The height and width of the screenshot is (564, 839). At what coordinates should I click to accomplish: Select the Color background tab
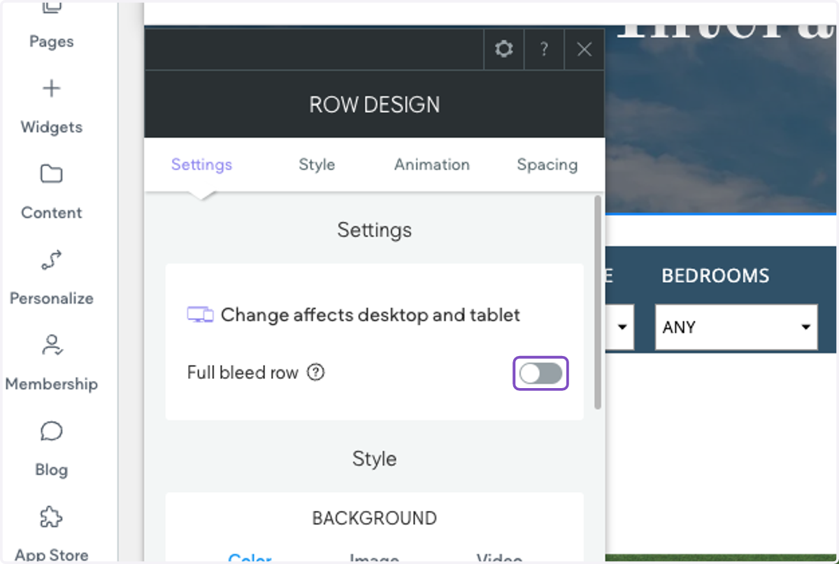point(250,558)
